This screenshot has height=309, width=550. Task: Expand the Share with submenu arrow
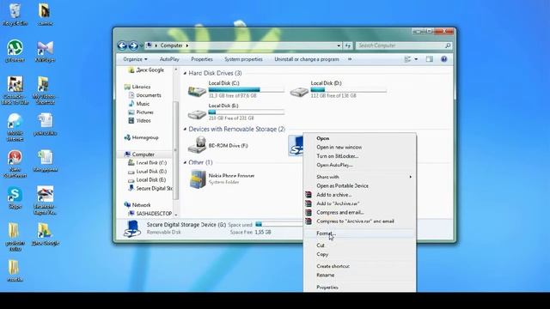(411, 177)
